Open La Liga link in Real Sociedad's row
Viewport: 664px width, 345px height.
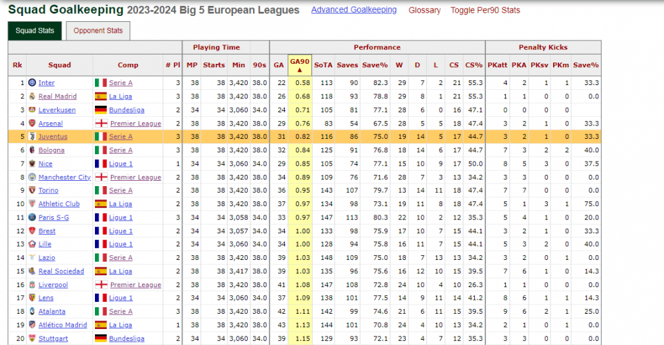coord(120,272)
